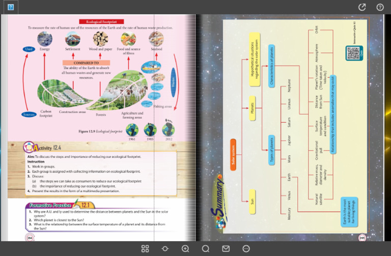Click the envelope email icon

226,248
